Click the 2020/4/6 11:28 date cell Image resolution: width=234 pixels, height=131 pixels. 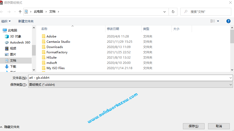[118, 36]
